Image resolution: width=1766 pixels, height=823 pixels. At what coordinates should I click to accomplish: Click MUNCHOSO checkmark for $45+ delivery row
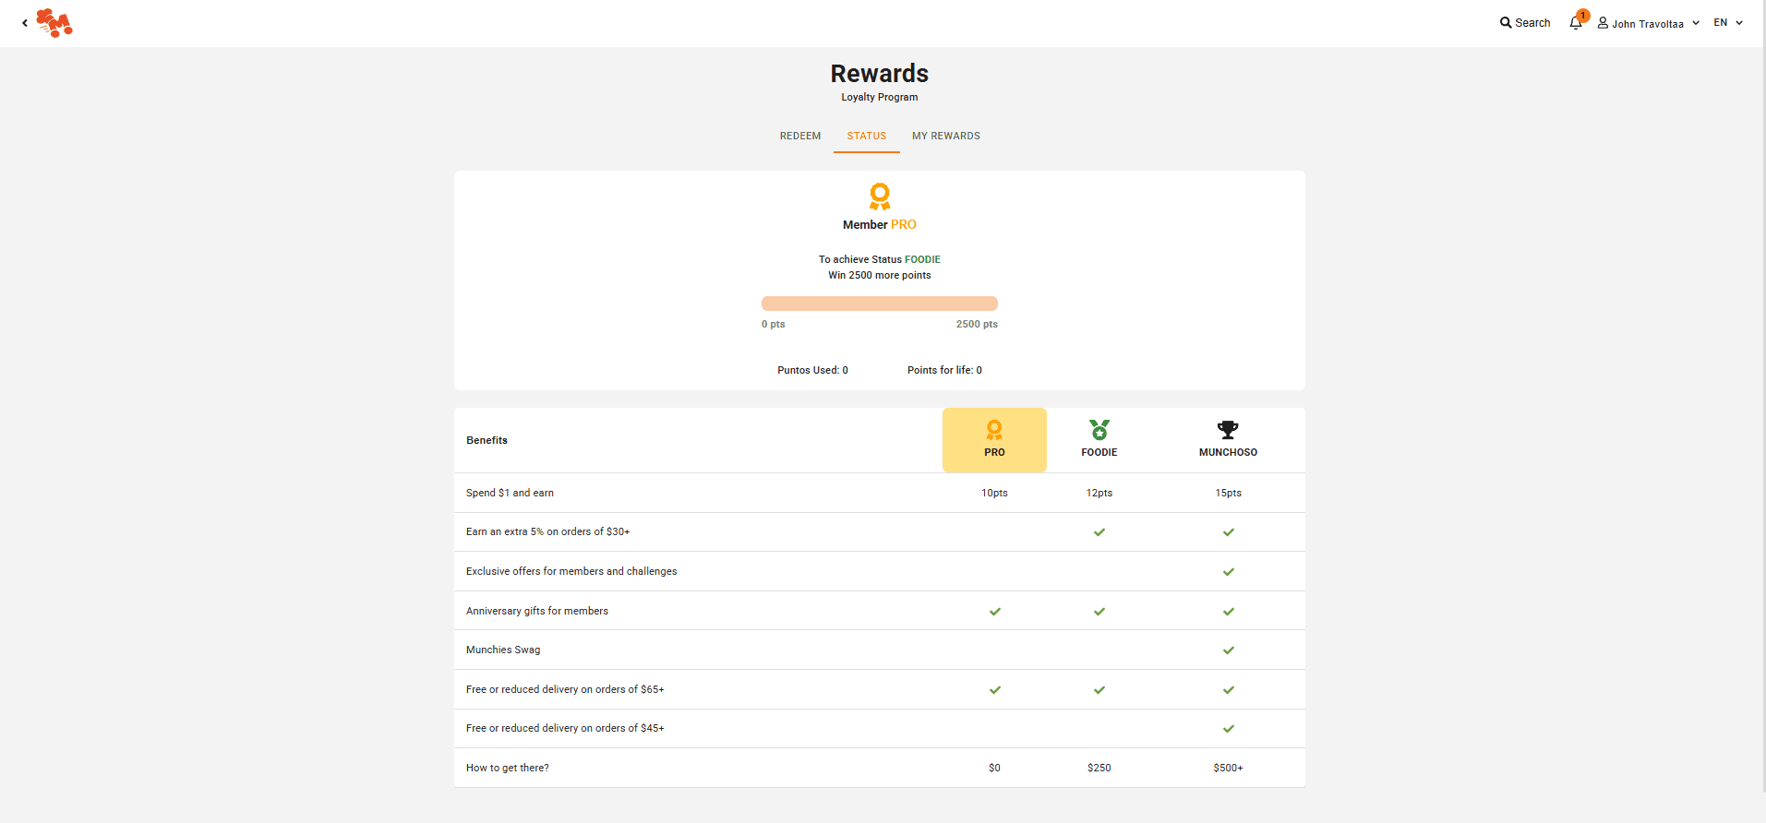pos(1229,729)
